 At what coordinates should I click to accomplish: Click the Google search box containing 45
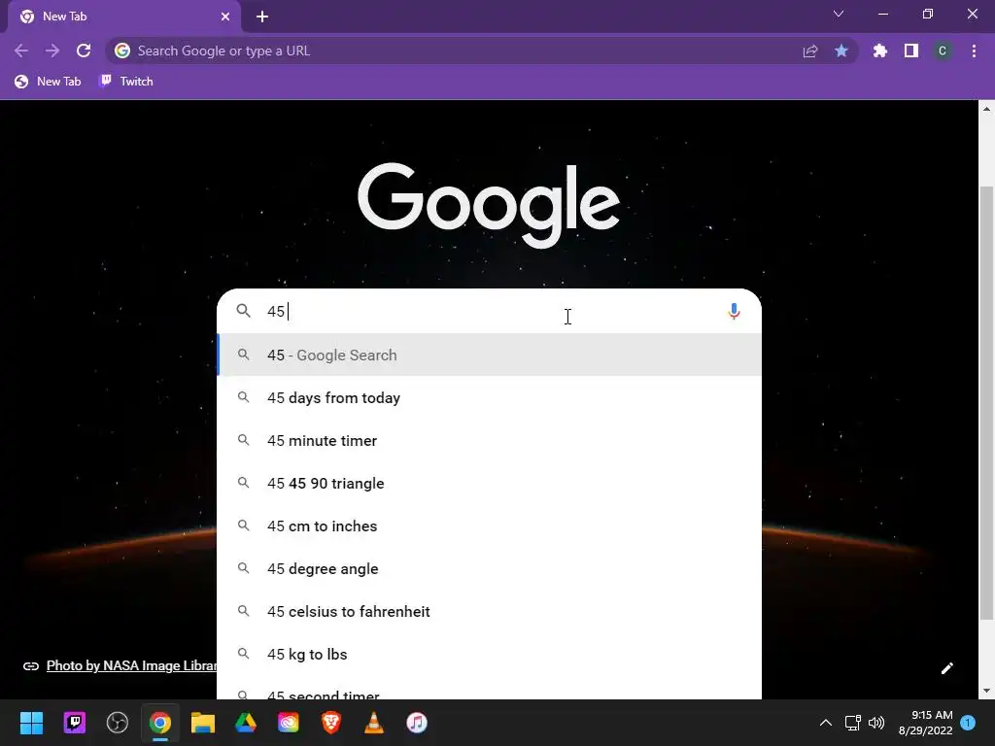(x=489, y=312)
